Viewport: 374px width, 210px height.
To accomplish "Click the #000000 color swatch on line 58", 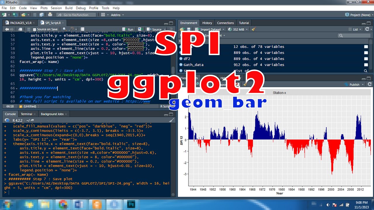I will [x=135, y=49].
